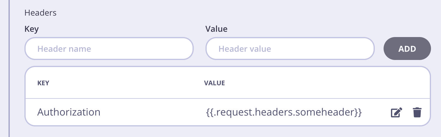441x137 pixels.
Task: Click the edit pencil icon for Authorization
Action: (x=396, y=113)
